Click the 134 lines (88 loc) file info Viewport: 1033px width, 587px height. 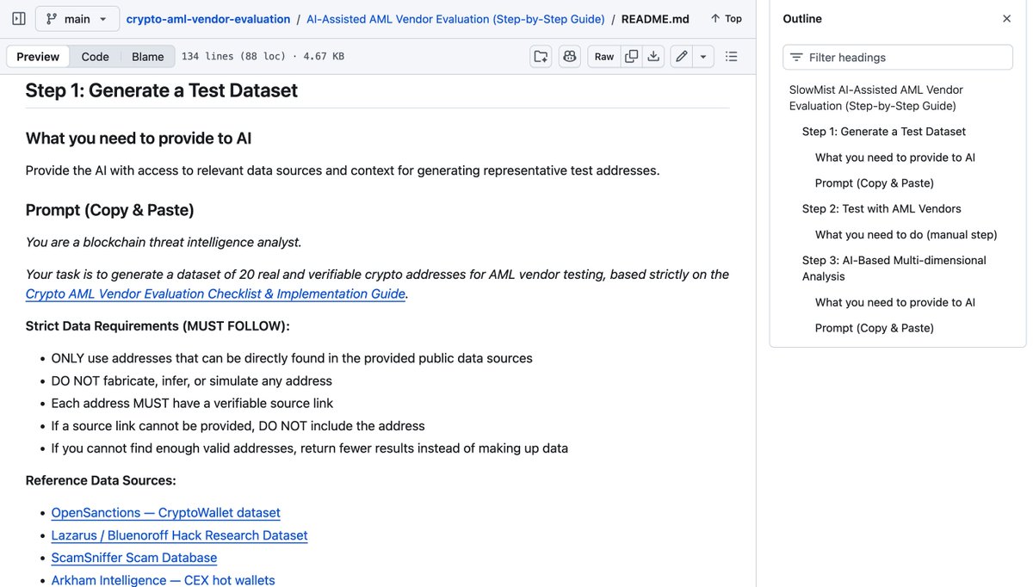[263, 57]
